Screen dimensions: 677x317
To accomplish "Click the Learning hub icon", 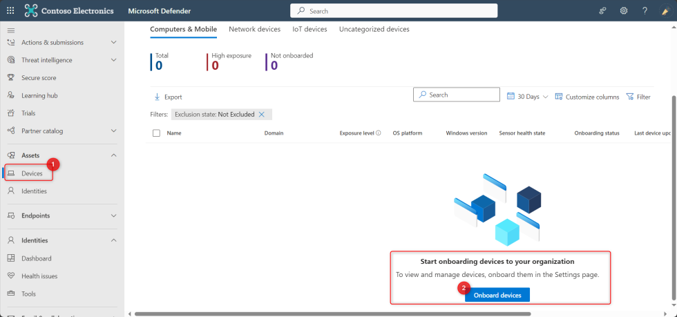I will pos(12,95).
